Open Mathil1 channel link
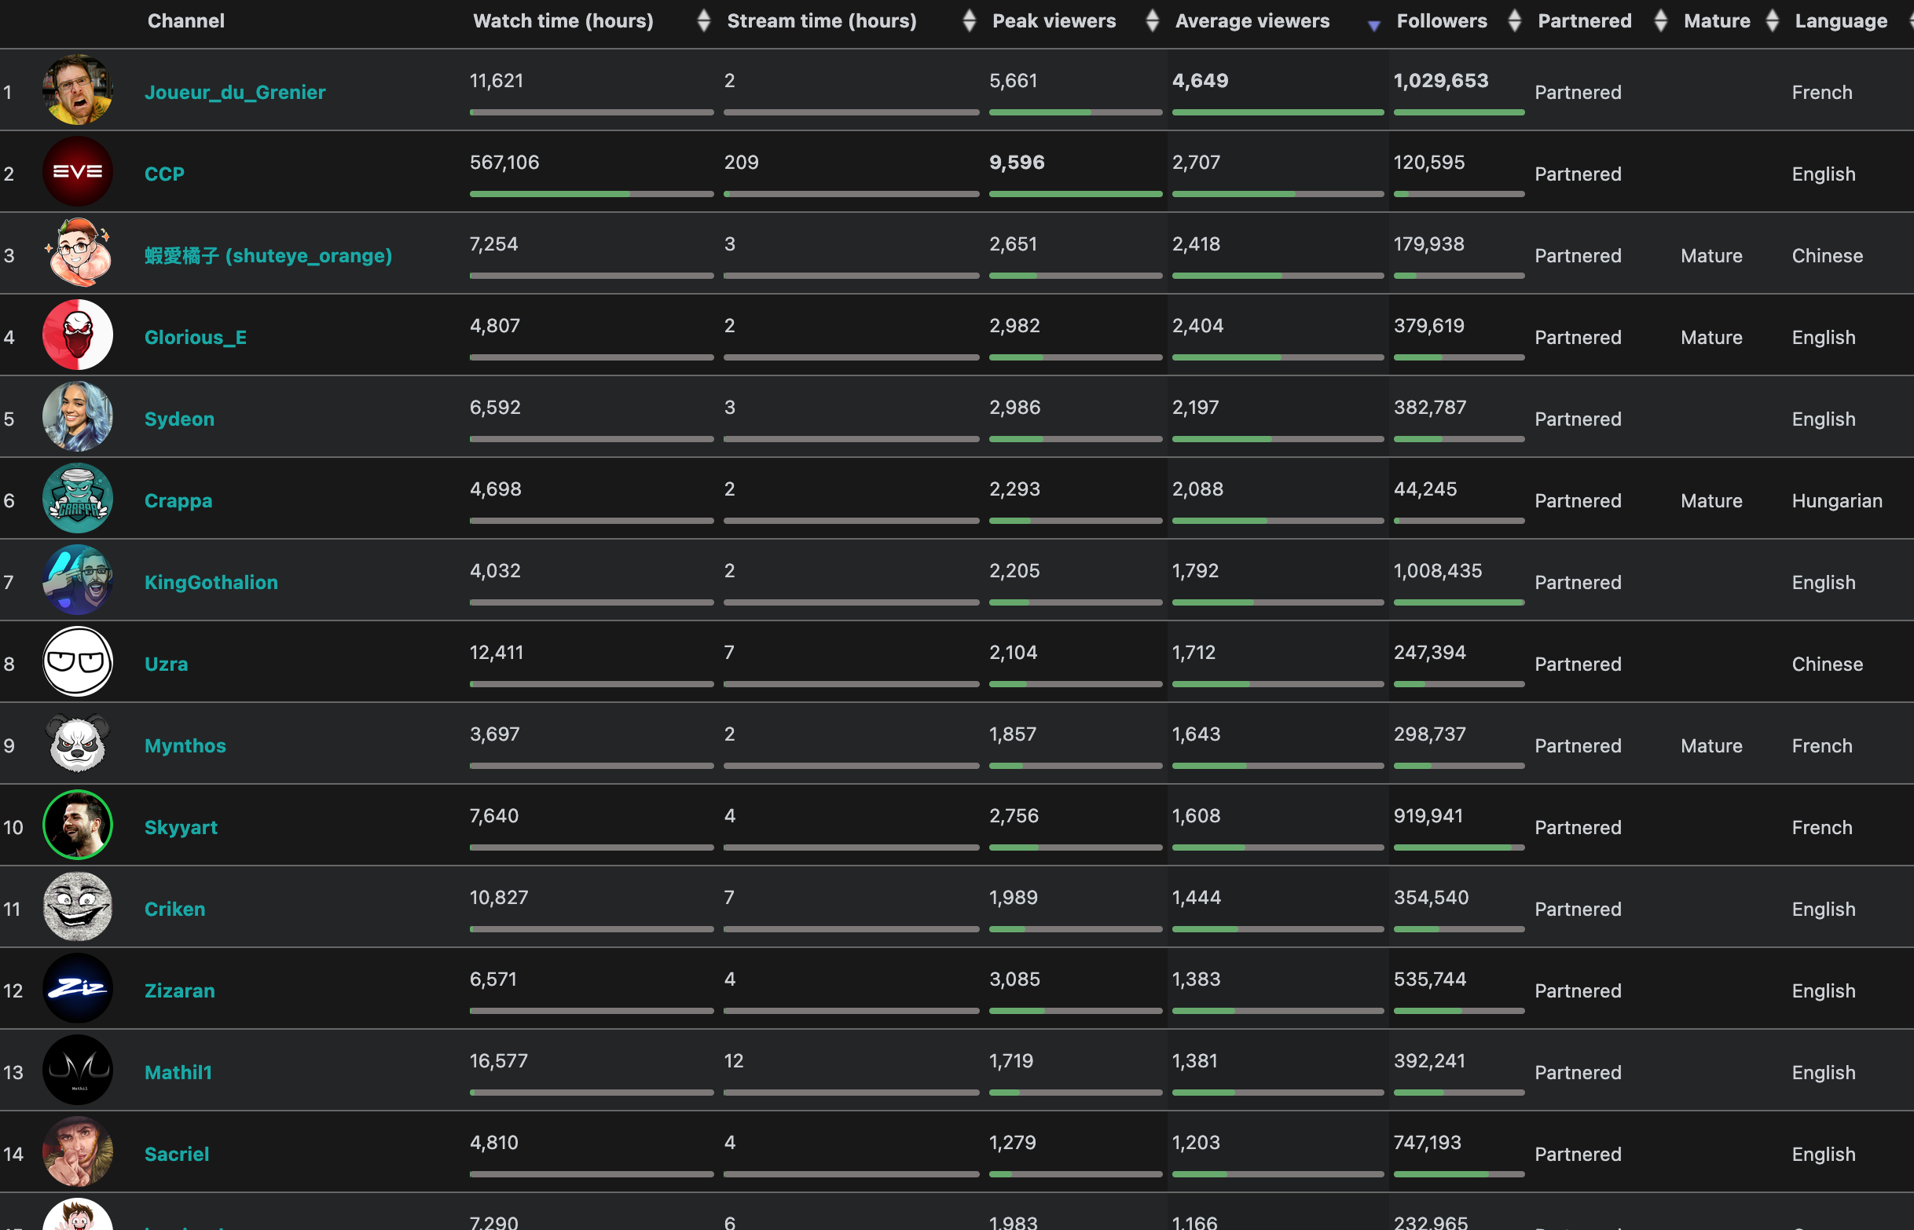Screen dimensions: 1914x1230 [x=178, y=1072]
